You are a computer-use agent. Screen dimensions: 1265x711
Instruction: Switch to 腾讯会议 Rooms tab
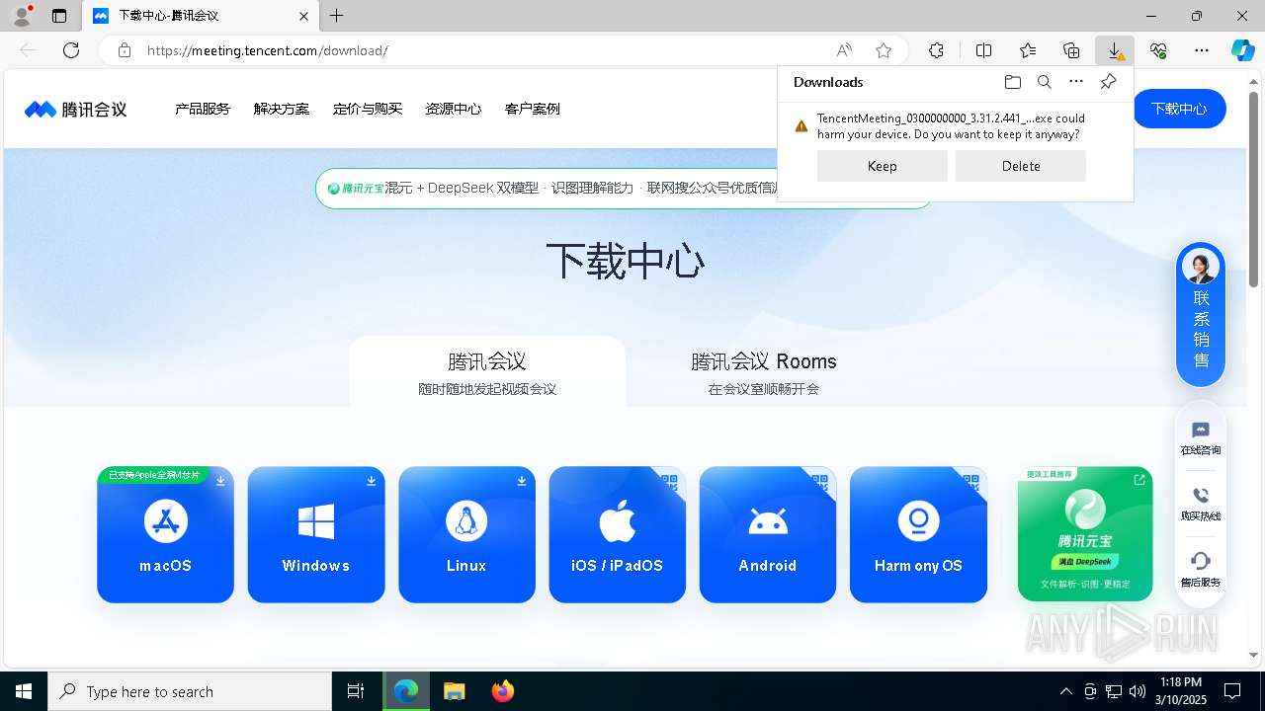point(764,372)
